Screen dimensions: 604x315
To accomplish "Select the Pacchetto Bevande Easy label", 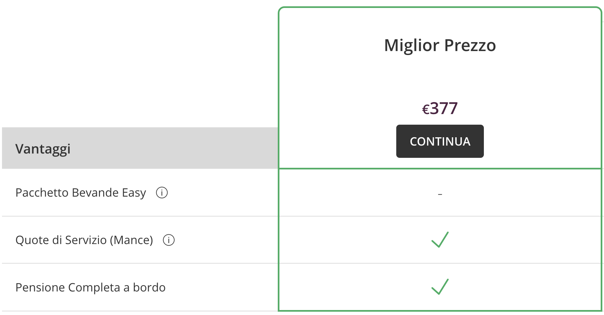I will tap(81, 193).
